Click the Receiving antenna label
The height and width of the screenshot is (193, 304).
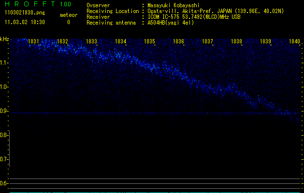(111, 23)
